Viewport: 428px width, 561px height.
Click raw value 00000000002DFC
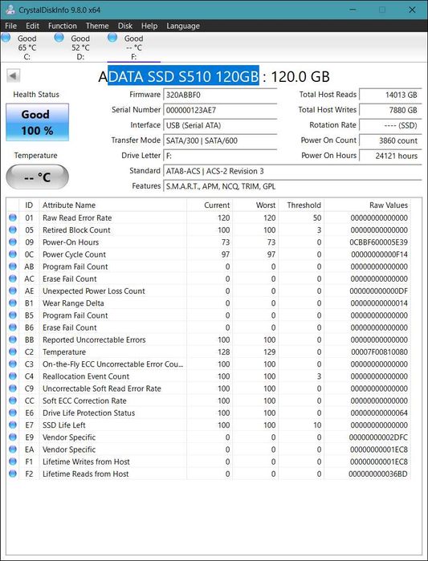[x=379, y=437]
